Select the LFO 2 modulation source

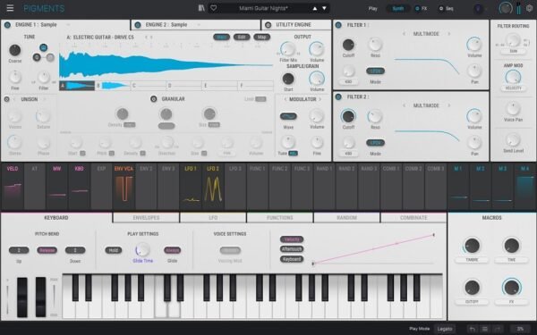click(x=213, y=187)
